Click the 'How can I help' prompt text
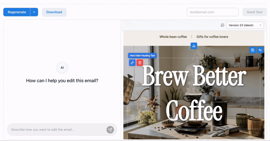The width and height of the screenshot is (270, 141). point(62,81)
